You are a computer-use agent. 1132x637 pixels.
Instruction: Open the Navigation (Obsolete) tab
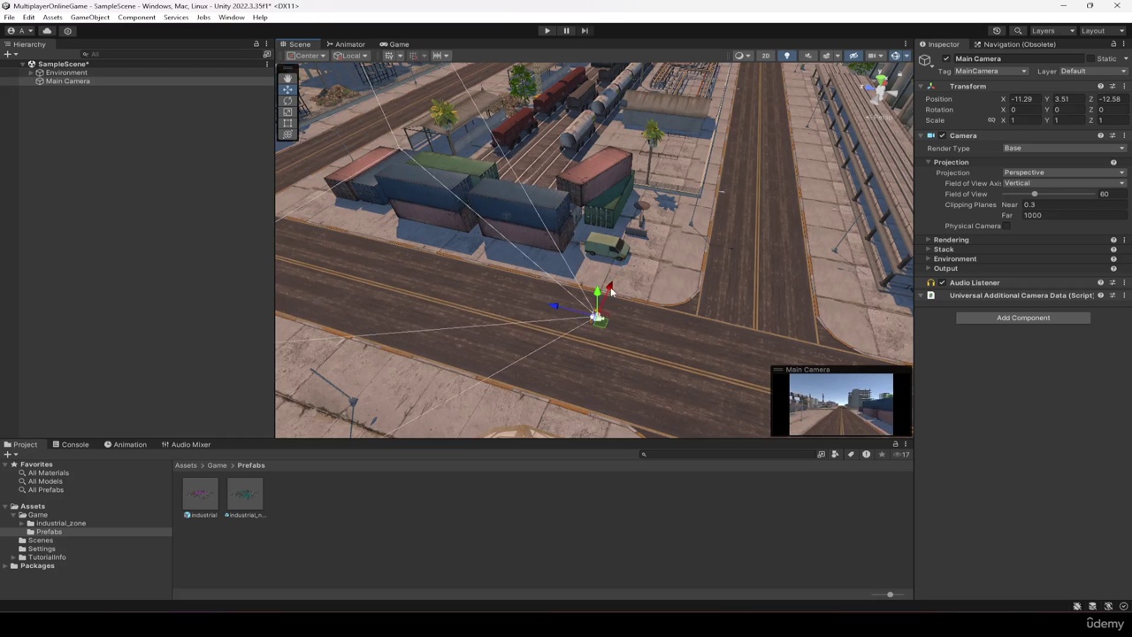1013,44
